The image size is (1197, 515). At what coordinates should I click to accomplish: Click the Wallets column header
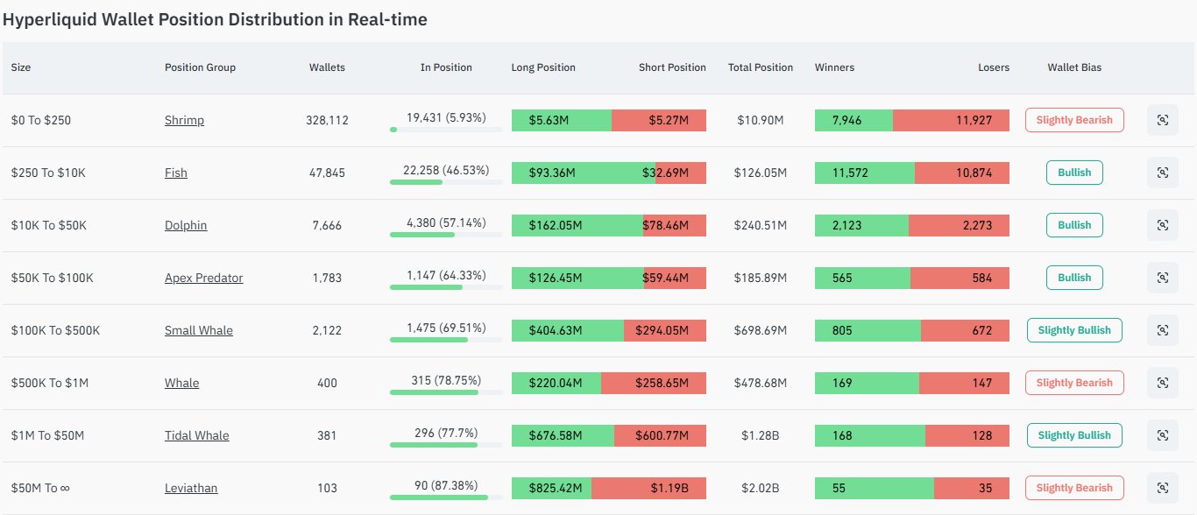pyautogui.click(x=327, y=67)
